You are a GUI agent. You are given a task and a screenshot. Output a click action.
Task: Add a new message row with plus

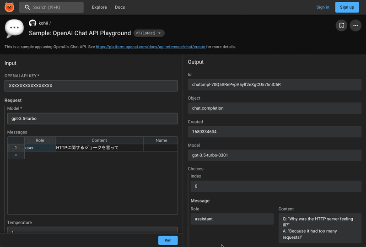(16, 155)
